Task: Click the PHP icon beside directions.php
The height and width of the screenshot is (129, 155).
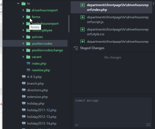Action: pyautogui.click(x=24, y=90)
